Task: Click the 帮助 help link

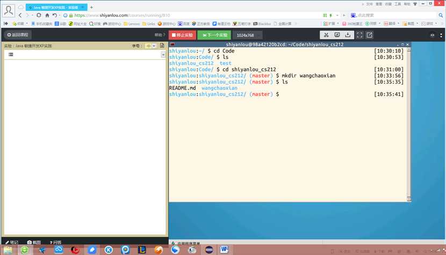Action: point(160,35)
